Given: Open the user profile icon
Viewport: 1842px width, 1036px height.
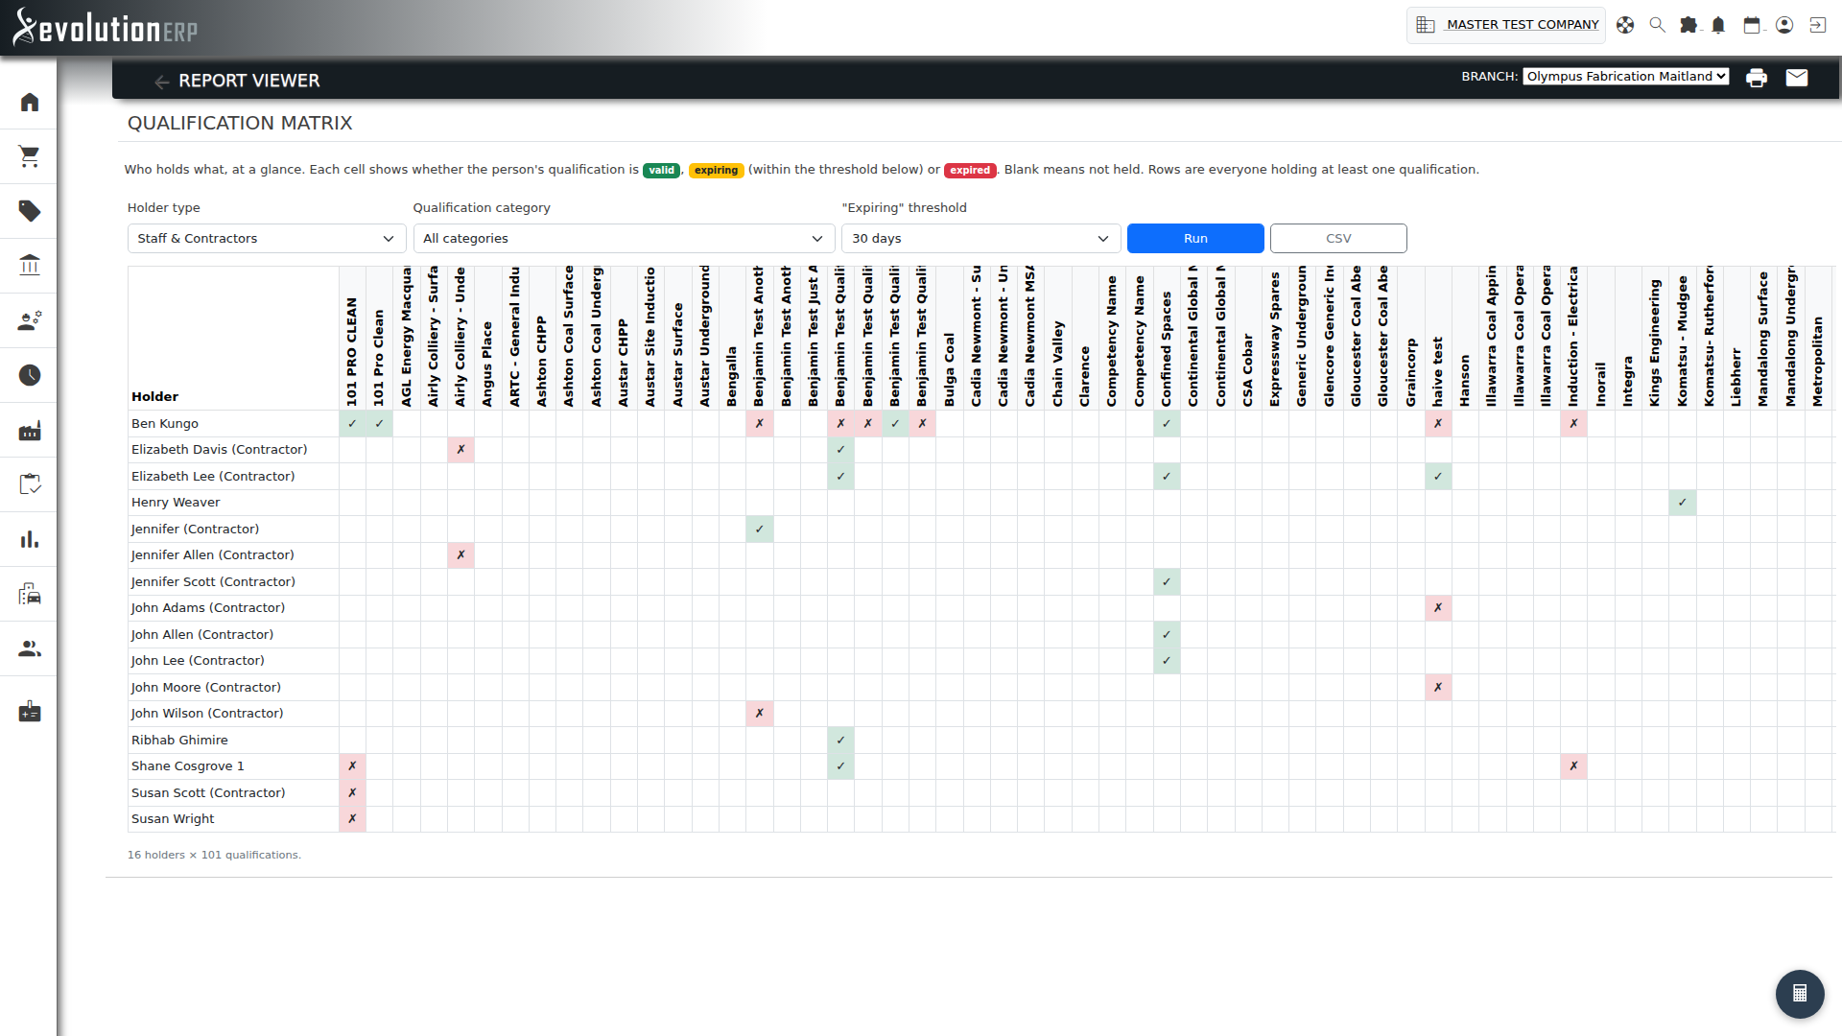Looking at the screenshot, I should tap(1784, 25).
